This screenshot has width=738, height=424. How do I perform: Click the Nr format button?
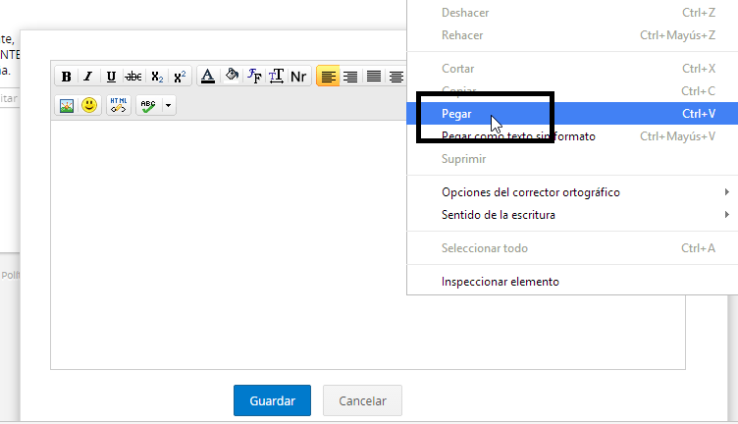(x=298, y=77)
